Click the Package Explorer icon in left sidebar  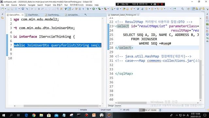[2, 18]
